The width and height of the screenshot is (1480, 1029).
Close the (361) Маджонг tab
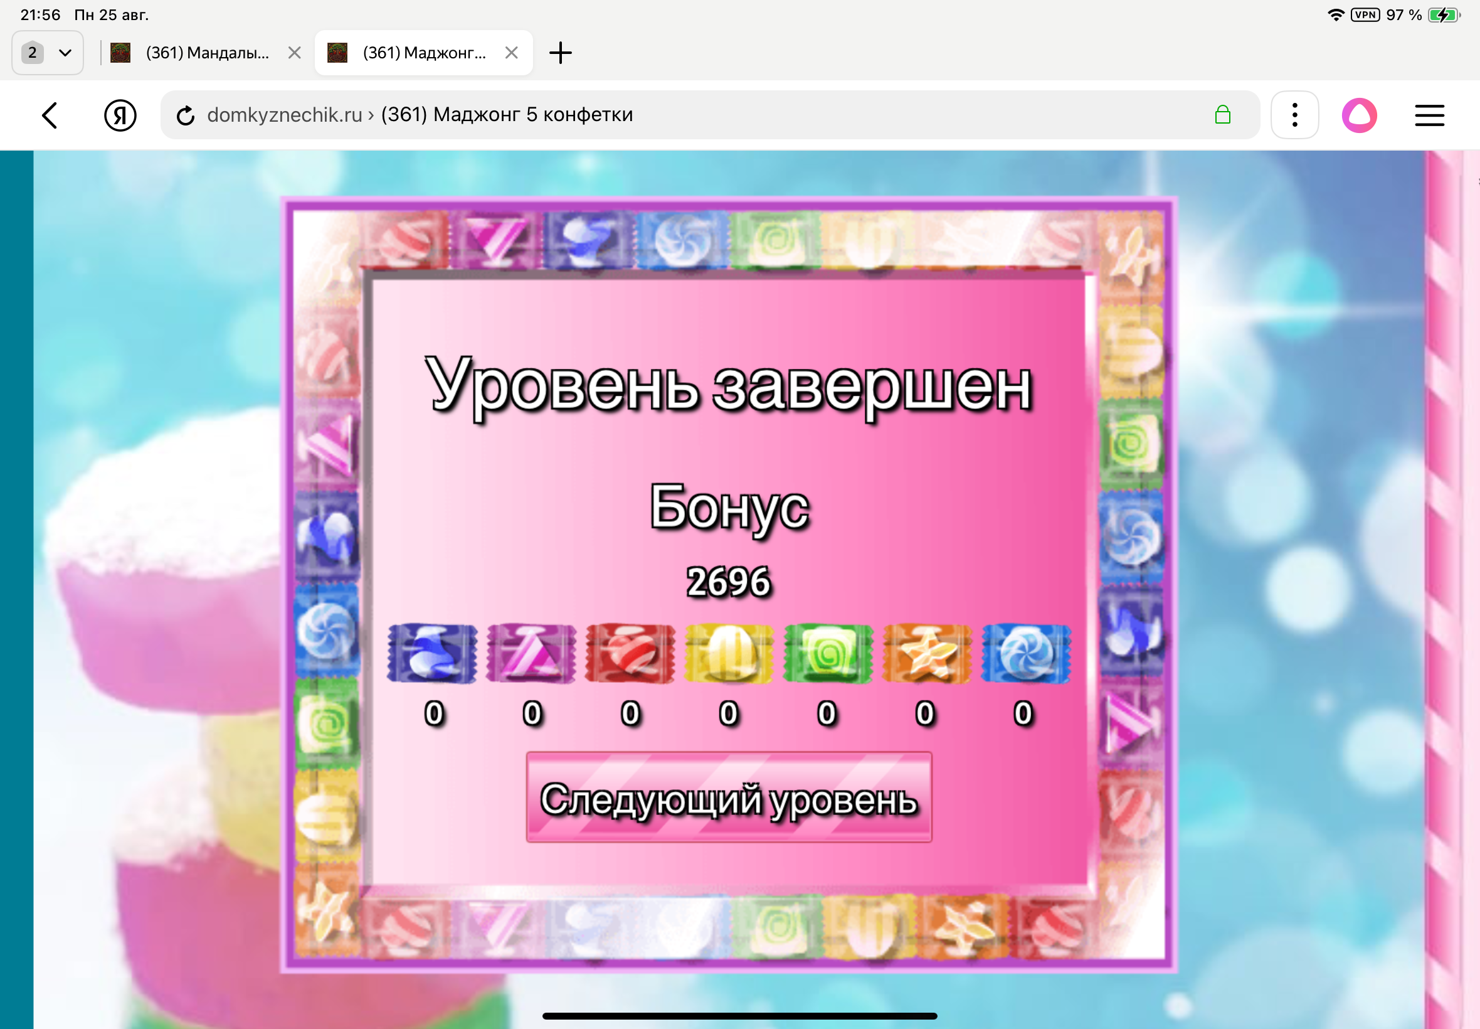[512, 53]
